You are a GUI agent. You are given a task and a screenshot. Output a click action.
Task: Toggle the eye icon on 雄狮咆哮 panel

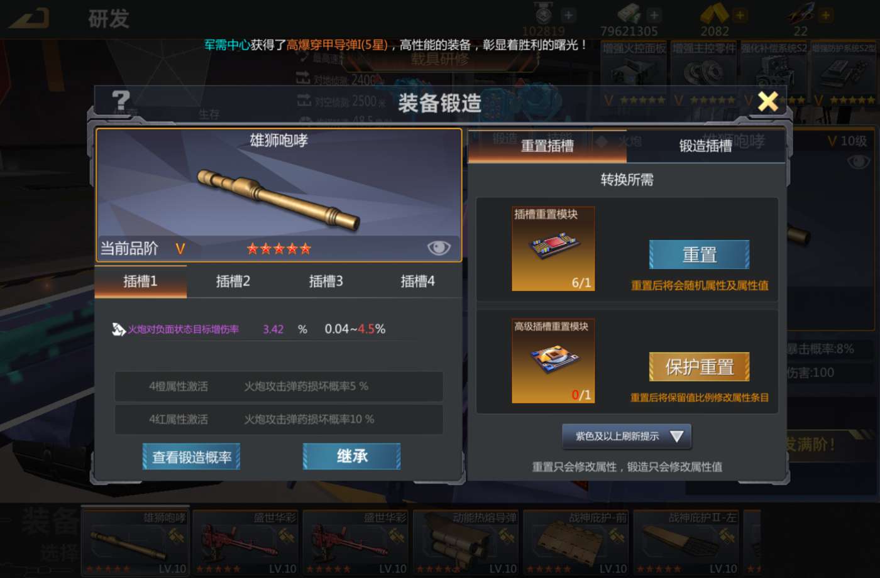(x=439, y=248)
